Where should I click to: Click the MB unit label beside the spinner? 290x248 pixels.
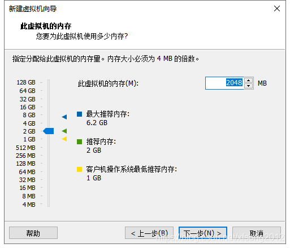point(262,83)
